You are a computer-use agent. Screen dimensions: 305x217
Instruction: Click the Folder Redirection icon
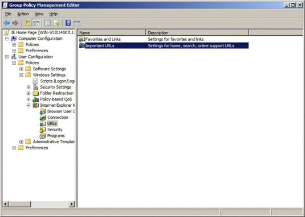[x=35, y=93]
